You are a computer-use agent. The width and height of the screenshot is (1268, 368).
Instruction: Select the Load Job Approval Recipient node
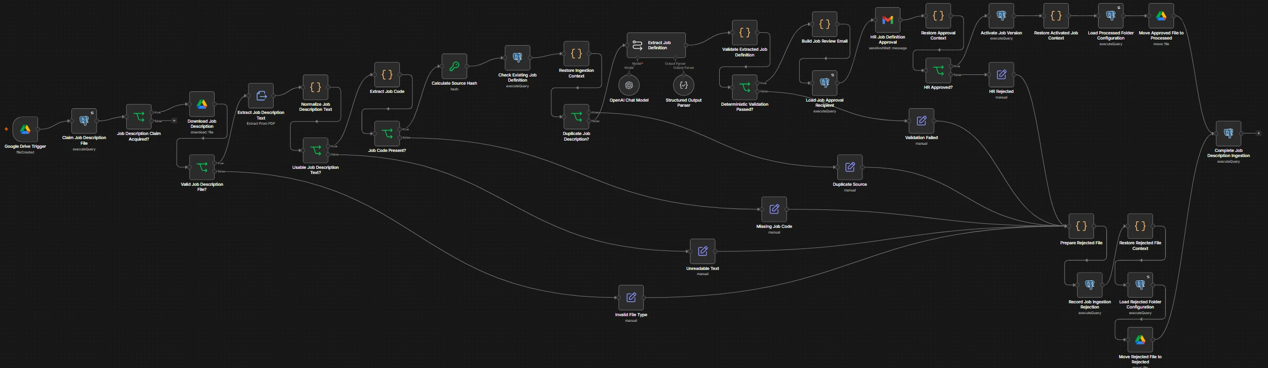click(824, 83)
